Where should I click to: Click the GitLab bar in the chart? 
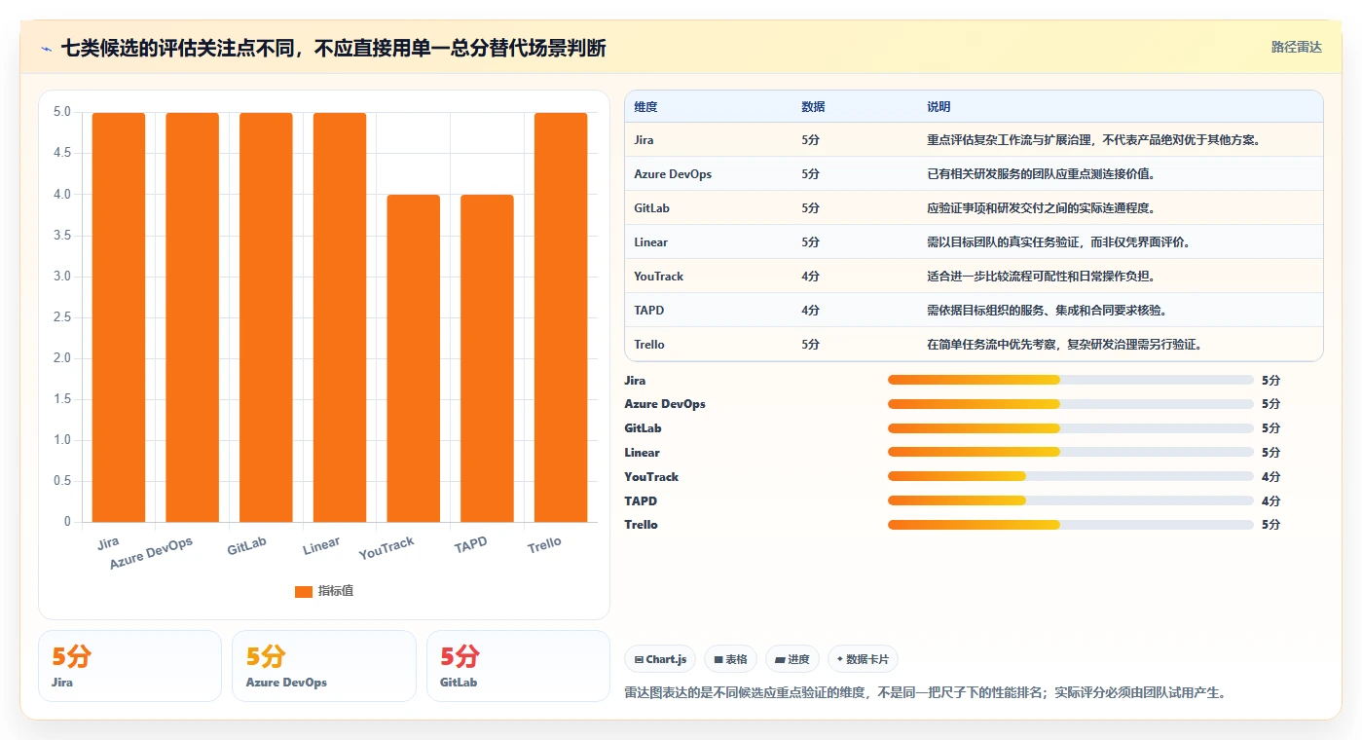[266, 317]
